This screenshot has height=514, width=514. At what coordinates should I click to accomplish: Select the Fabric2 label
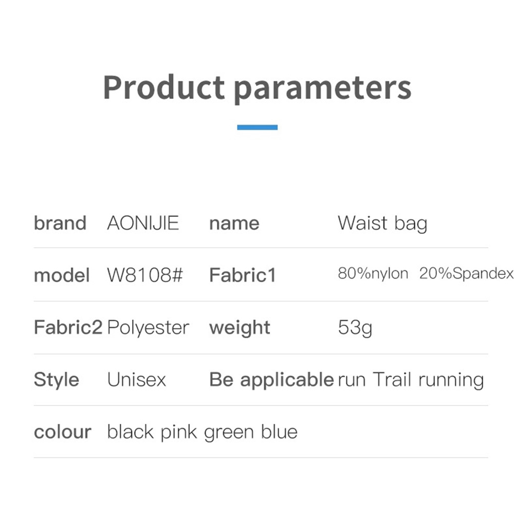[x=68, y=327]
